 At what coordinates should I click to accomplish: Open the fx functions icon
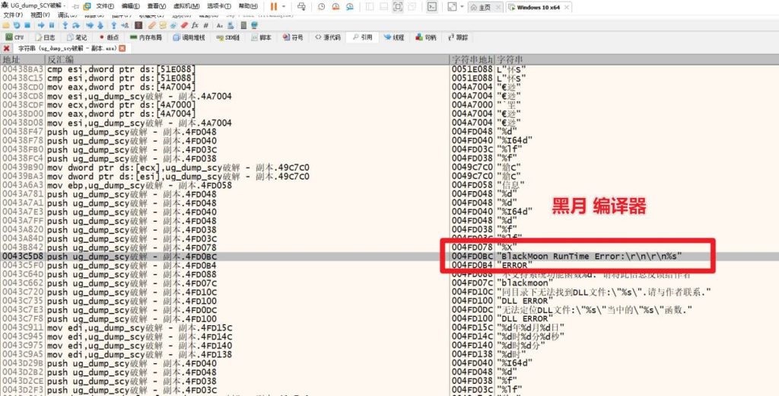point(196,25)
